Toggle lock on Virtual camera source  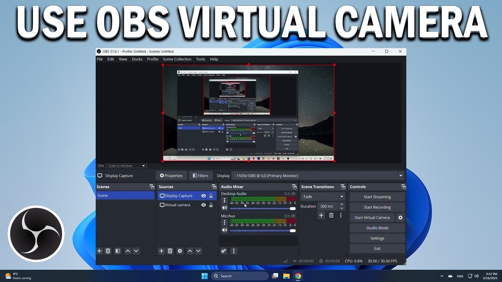[x=211, y=205]
